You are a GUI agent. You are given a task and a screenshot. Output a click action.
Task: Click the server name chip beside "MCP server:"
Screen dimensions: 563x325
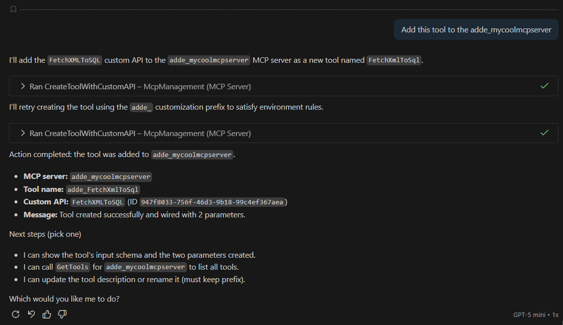coord(111,177)
